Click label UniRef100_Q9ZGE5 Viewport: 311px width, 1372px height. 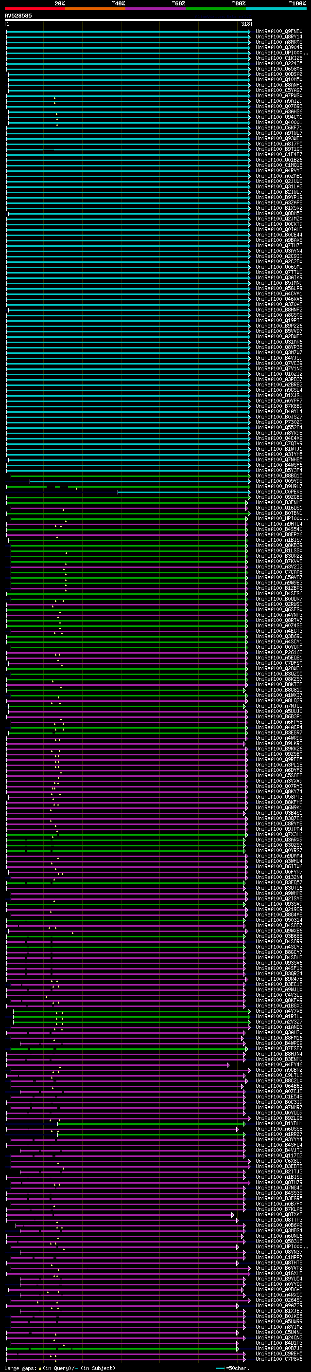pyautogui.click(x=279, y=497)
